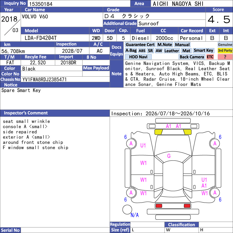Click the G mark on windshield
Viewport: 233px width, 233px height.
pyautogui.click(x=169, y=156)
